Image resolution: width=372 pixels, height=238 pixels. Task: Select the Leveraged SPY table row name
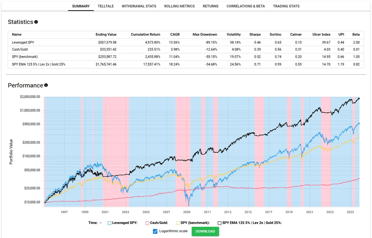pos(23,42)
